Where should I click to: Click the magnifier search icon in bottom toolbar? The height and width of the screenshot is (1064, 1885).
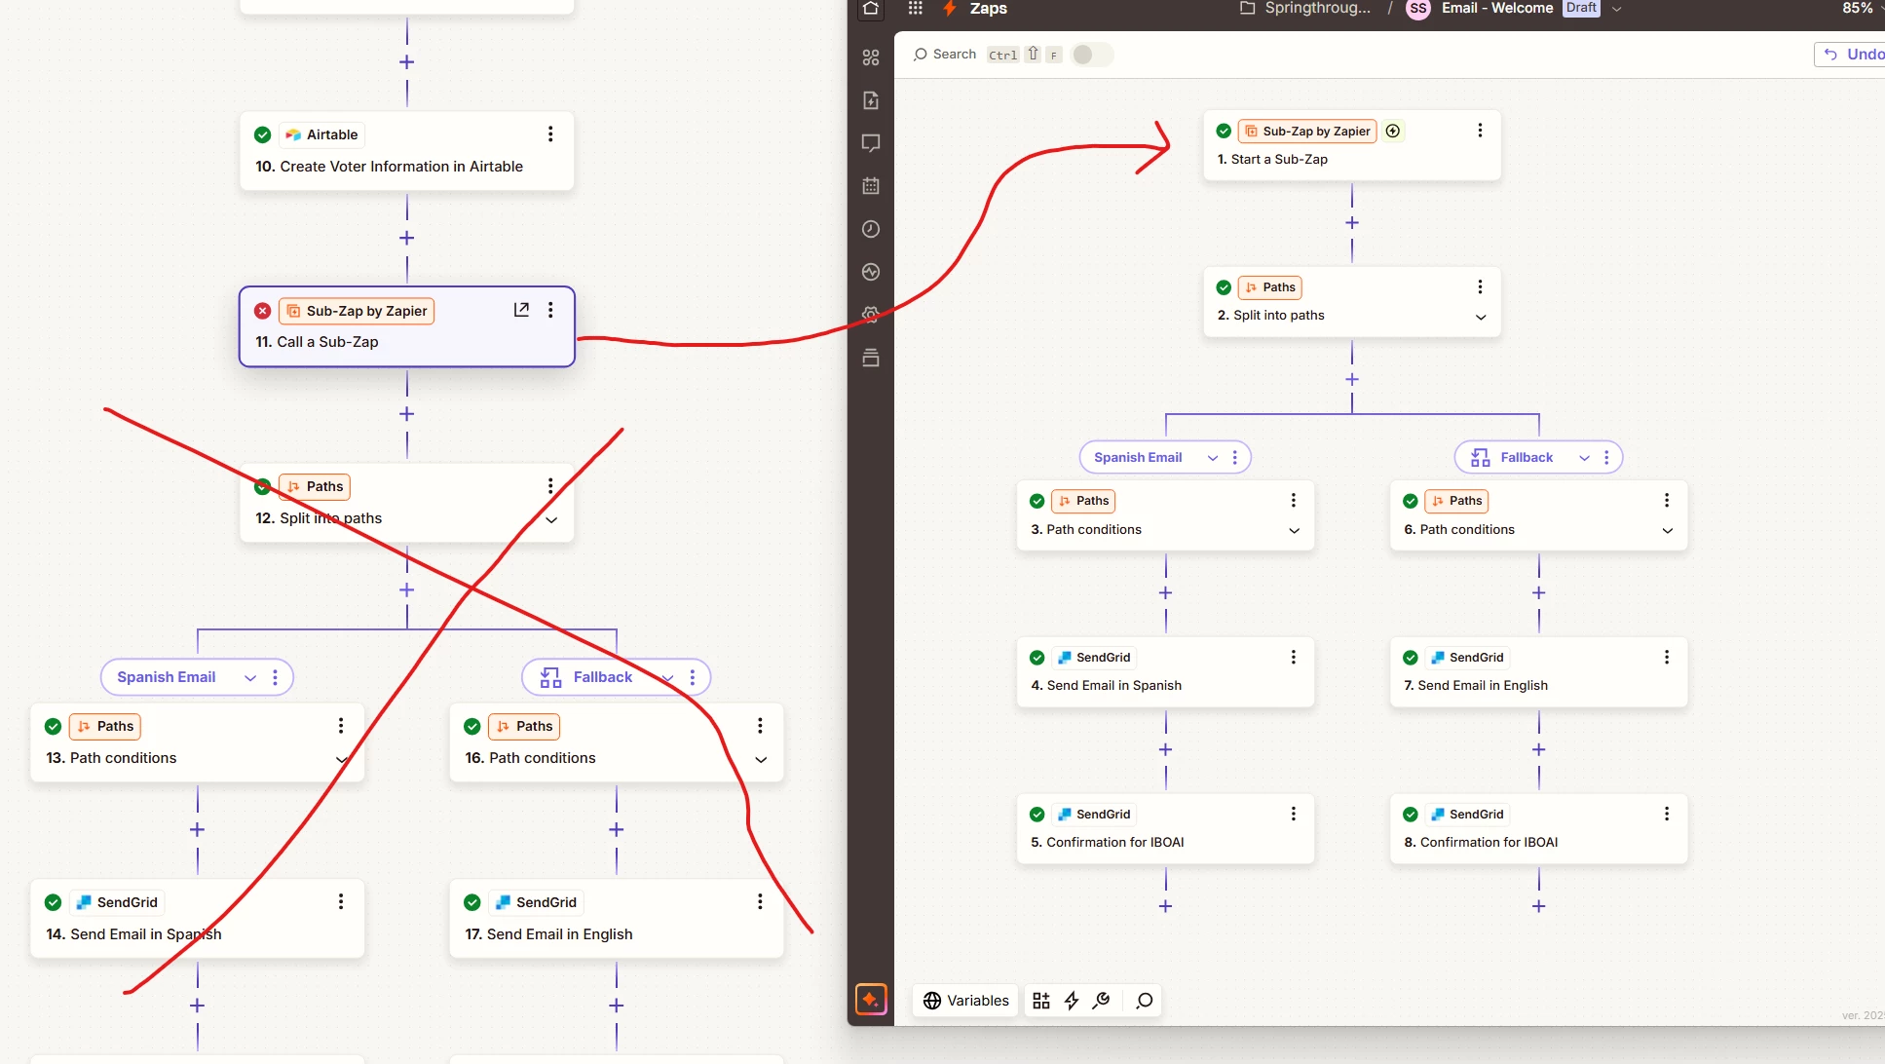click(1145, 1001)
